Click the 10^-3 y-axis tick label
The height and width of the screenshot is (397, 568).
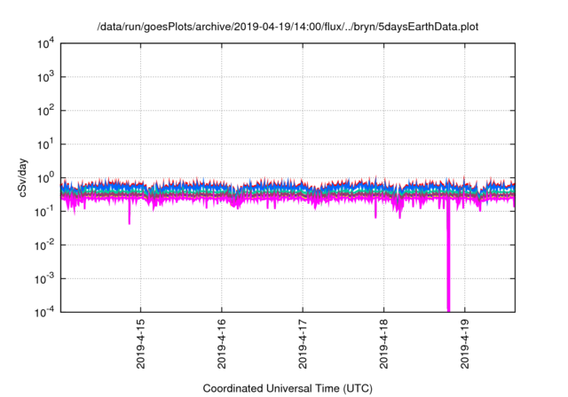tap(44, 279)
